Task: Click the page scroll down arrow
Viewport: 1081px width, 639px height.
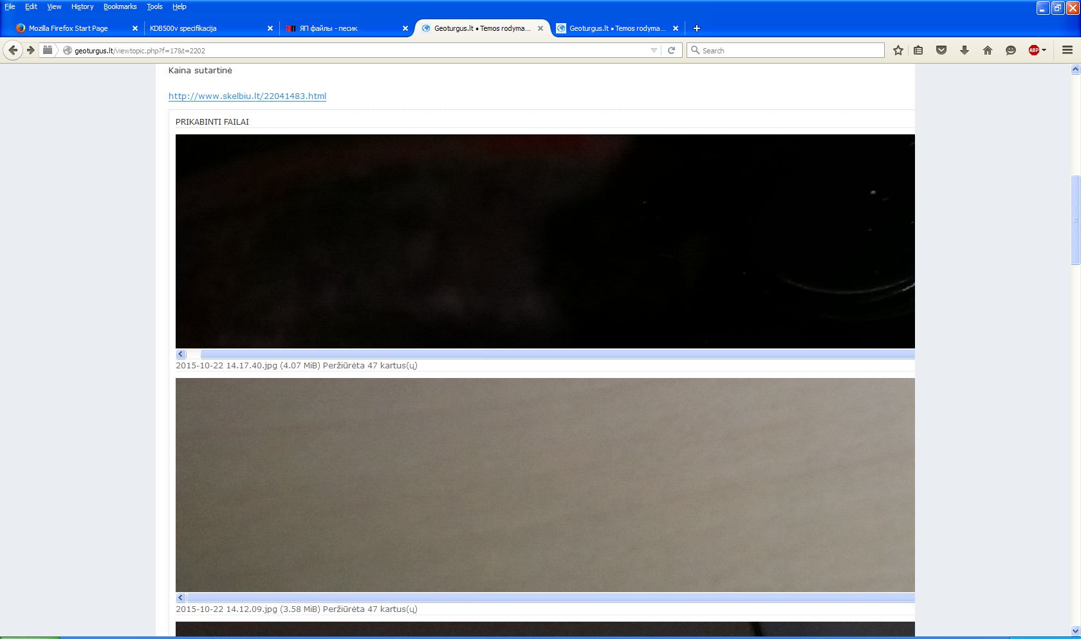Action: 1075,631
